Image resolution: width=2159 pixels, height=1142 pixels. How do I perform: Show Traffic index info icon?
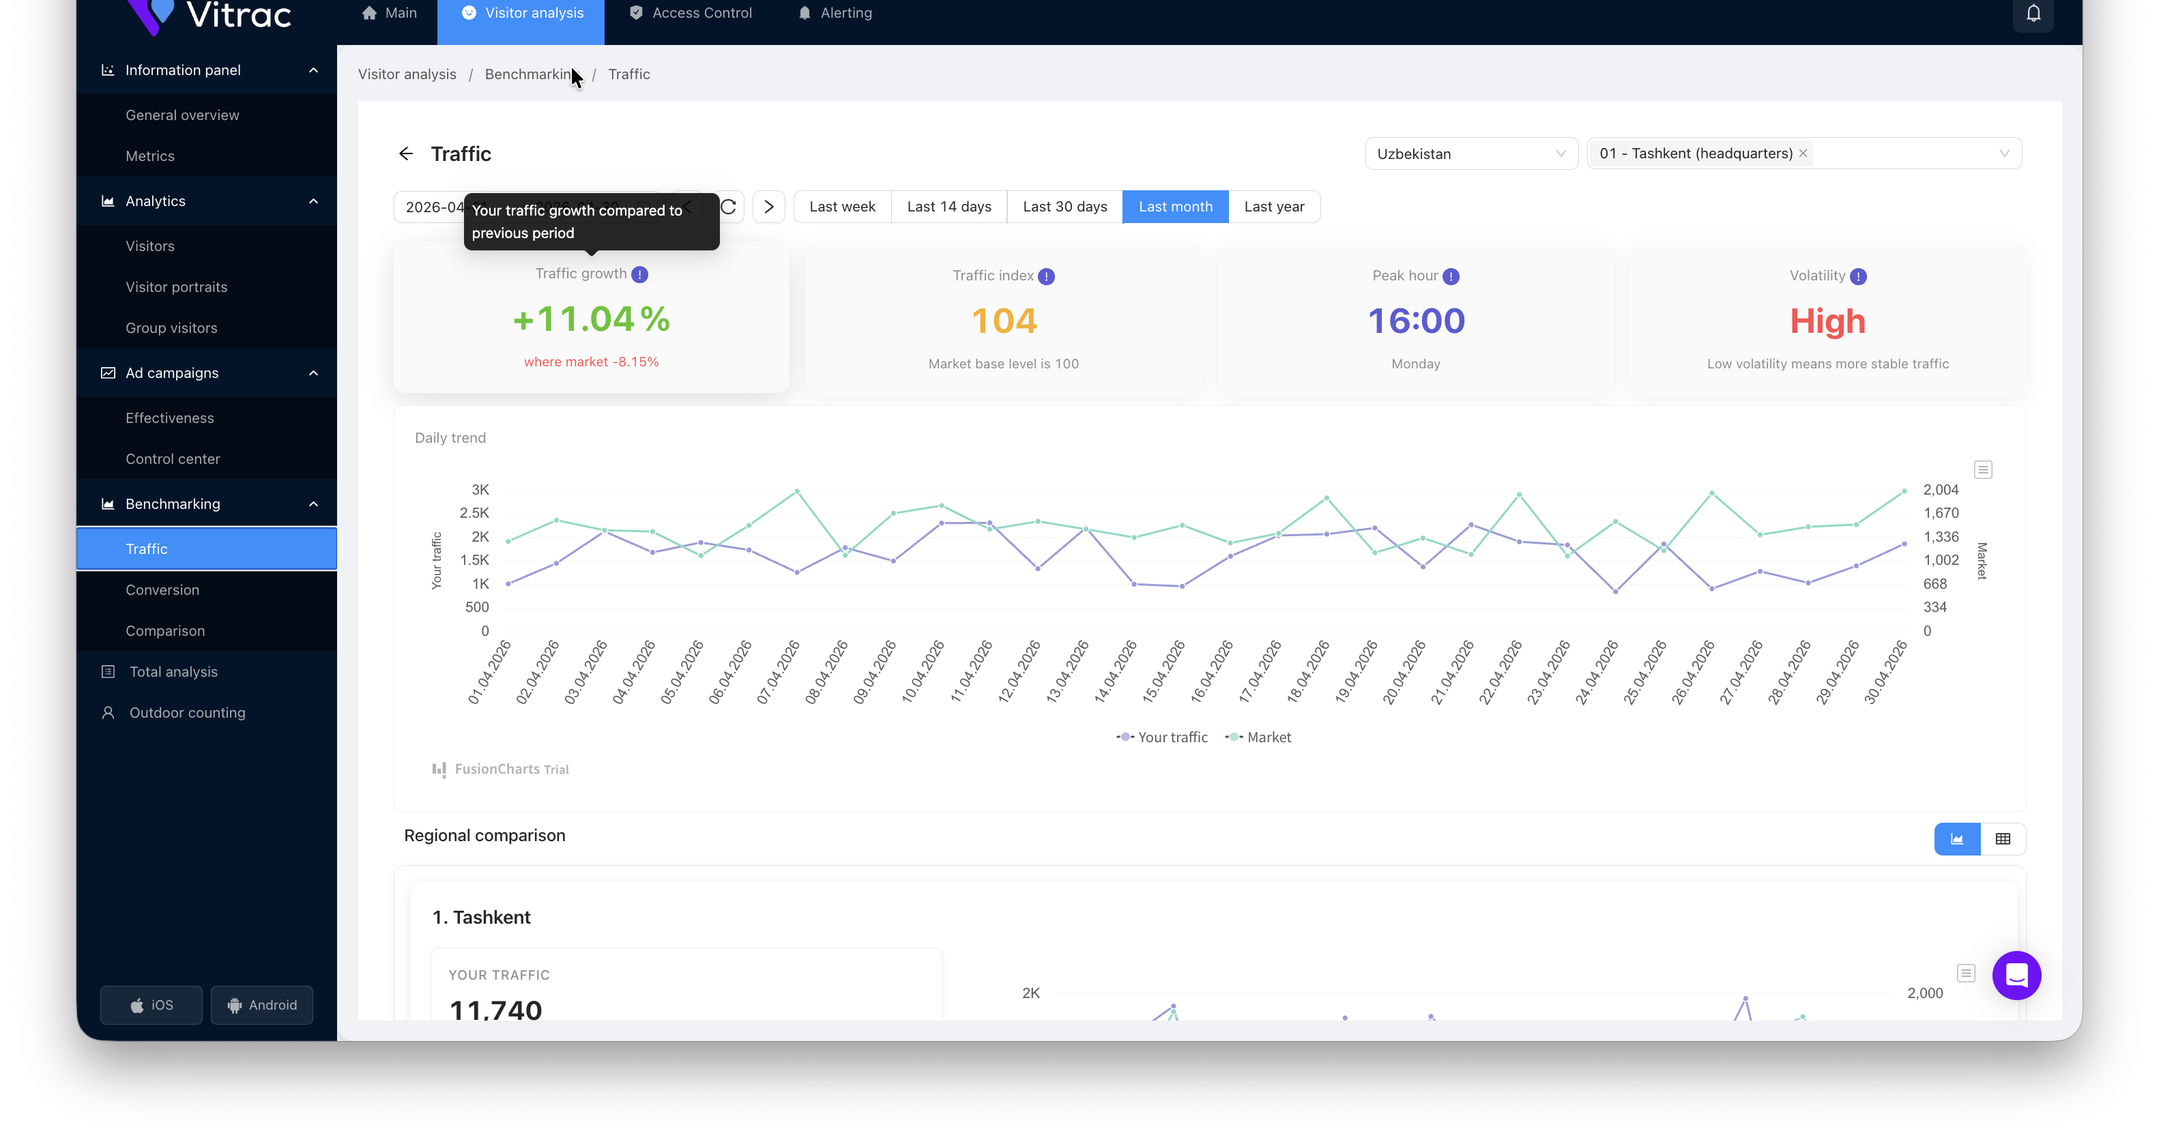pos(1046,276)
